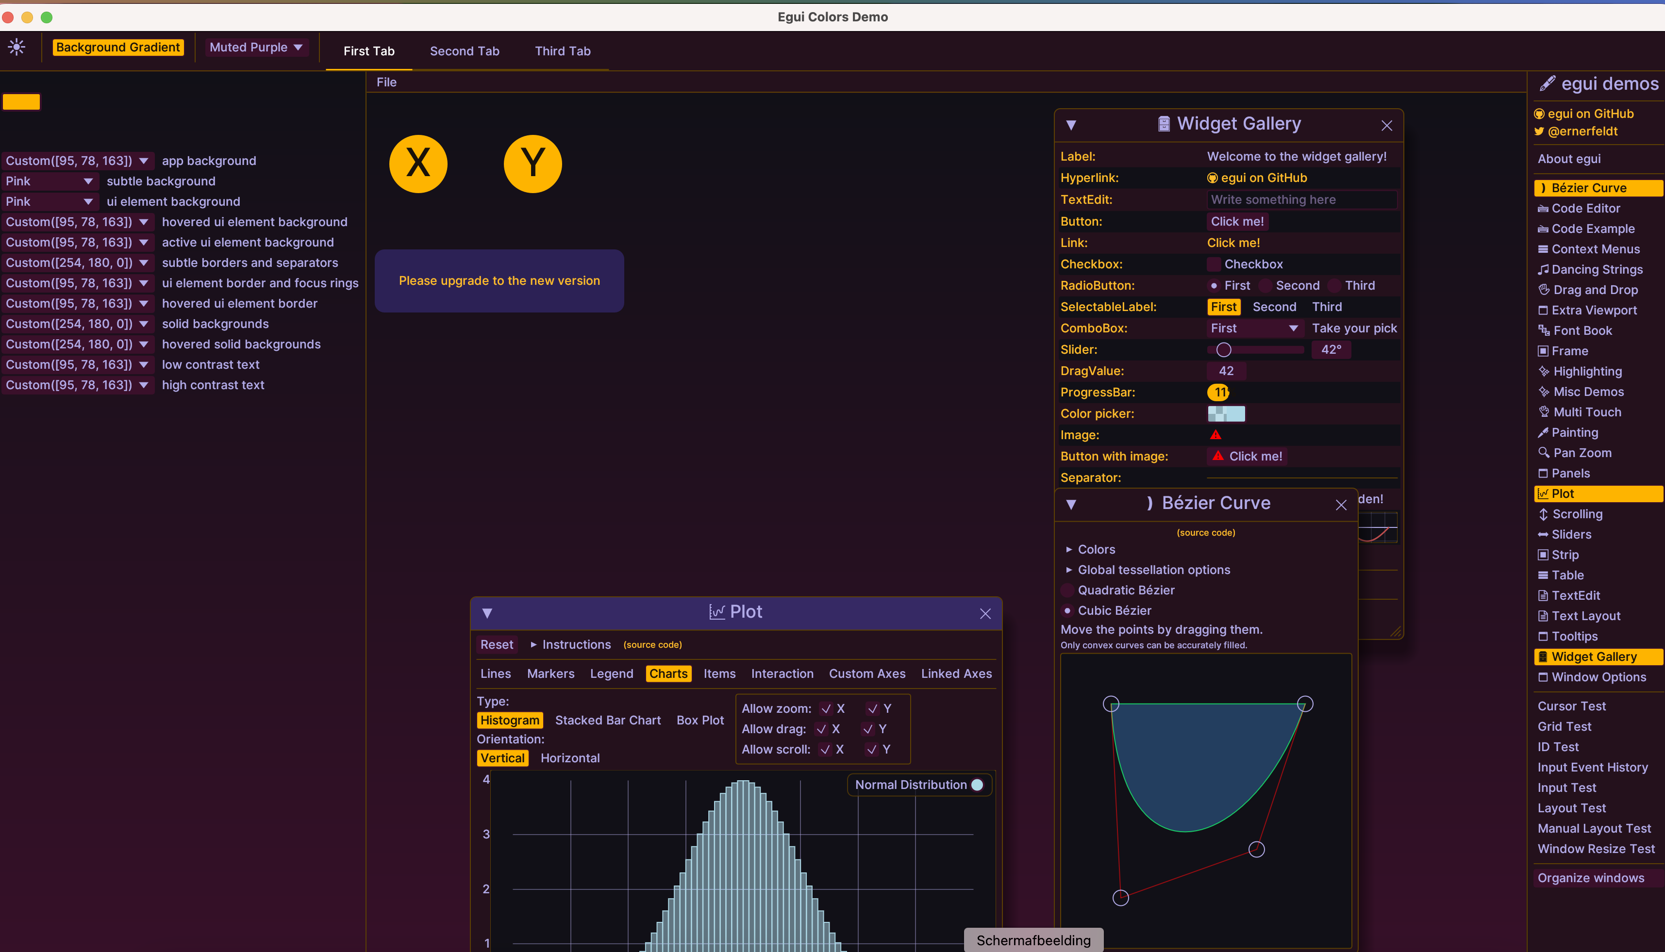Click the yellow X circle icon
Image resolution: width=1665 pixels, height=952 pixels.
pos(418,164)
